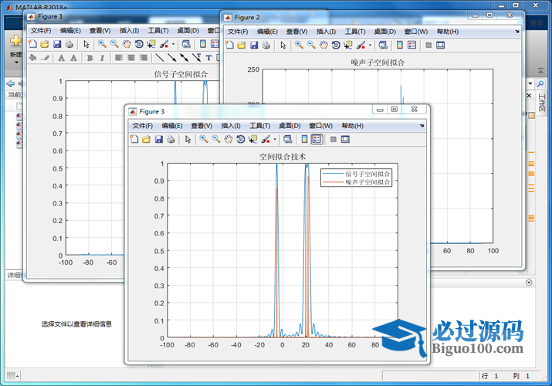Select the Pan hand tool in Figure 3
This screenshot has height=386, width=552.
(x=229, y=139)
